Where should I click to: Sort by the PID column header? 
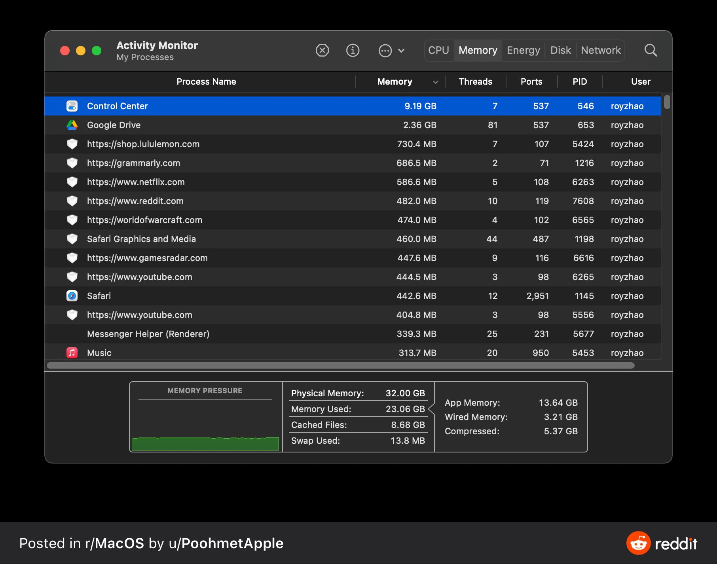pyautogui.click(x=580, y=81)
